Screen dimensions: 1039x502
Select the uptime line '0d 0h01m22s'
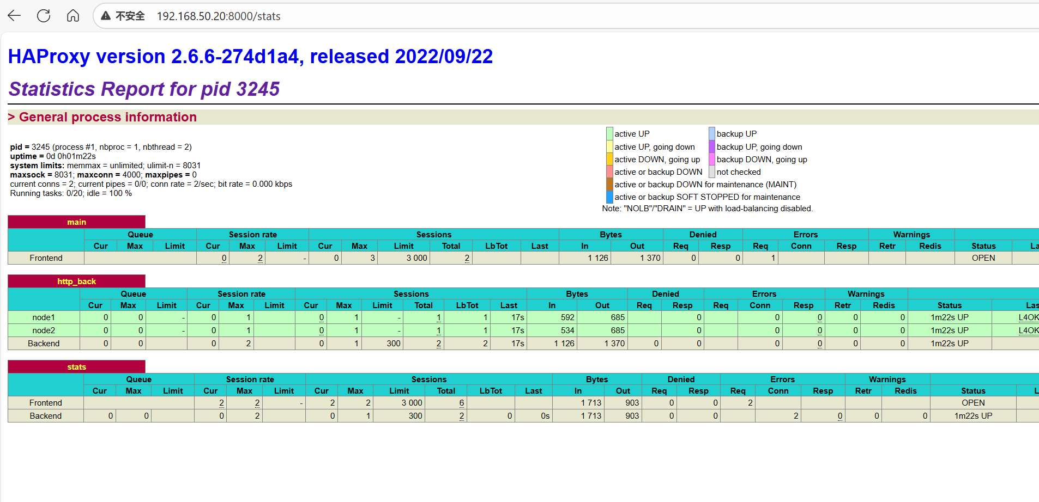tap(53, 156)
